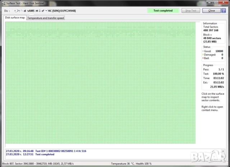The width and height of the screenshot is (230, 167).
Task: Click the Surface Test window title icon
Action: 3,3
